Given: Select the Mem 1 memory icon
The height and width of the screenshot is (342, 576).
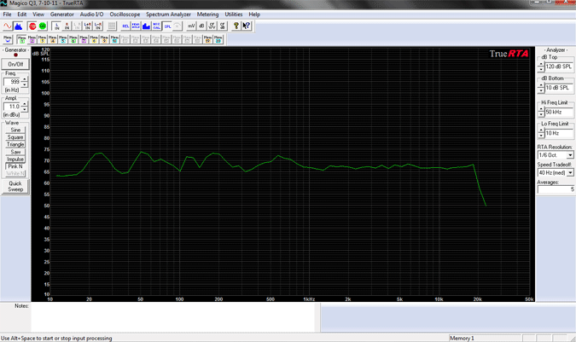Looking at the screenshot, I should [x=21, y=39].
